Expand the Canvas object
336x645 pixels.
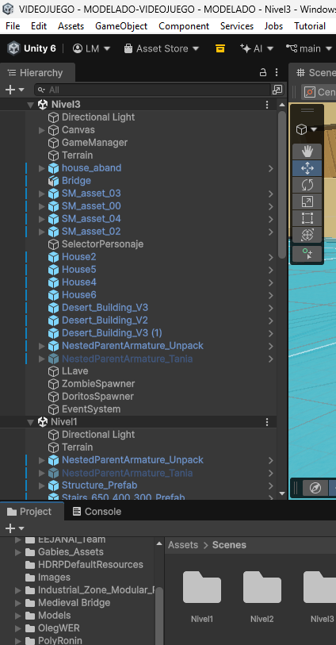tap(41, 130)
